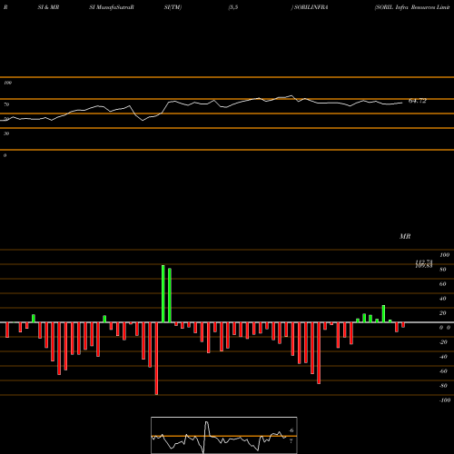This screenshot has width=454, height=454.
Task: Click the tallest green bar in MR histogram
Action: (x=163, y=294)
